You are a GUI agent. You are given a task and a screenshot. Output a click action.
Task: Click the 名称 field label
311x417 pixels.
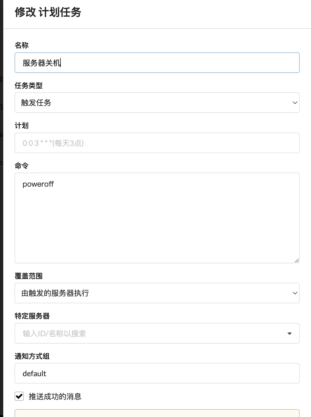click(22, 45)
